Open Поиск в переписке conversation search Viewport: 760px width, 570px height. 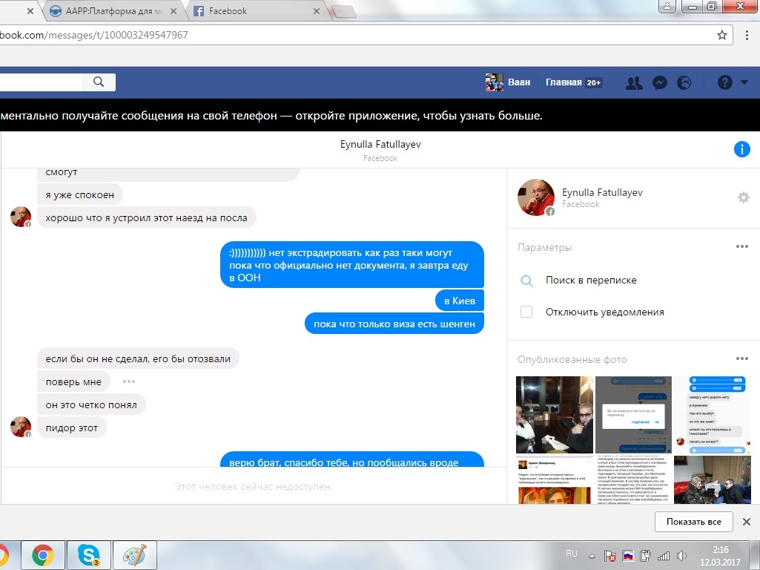point(591,281)
